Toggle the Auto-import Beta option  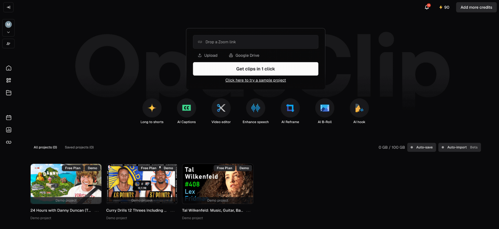(459, 147)
